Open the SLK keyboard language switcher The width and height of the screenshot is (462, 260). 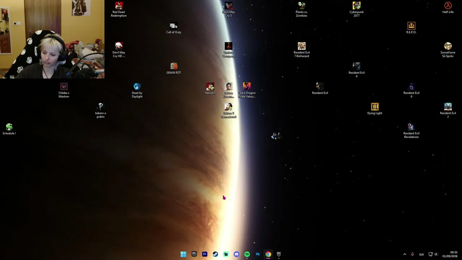tap(421, 254)
